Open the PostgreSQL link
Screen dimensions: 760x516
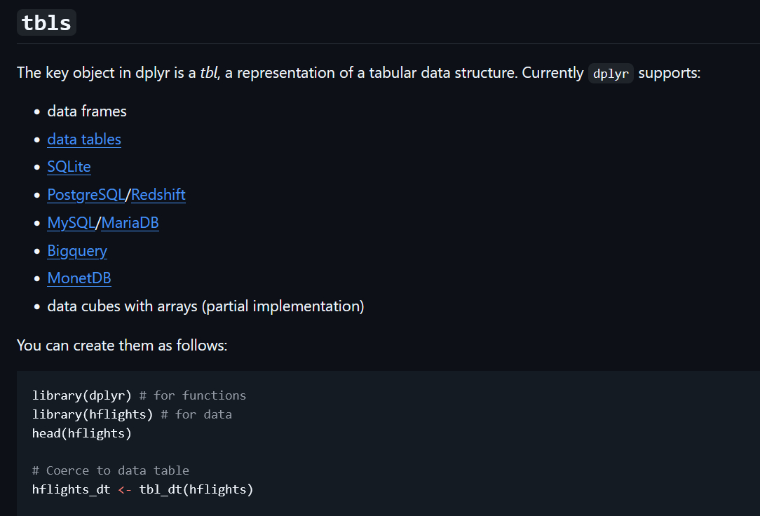pos(86,195)
